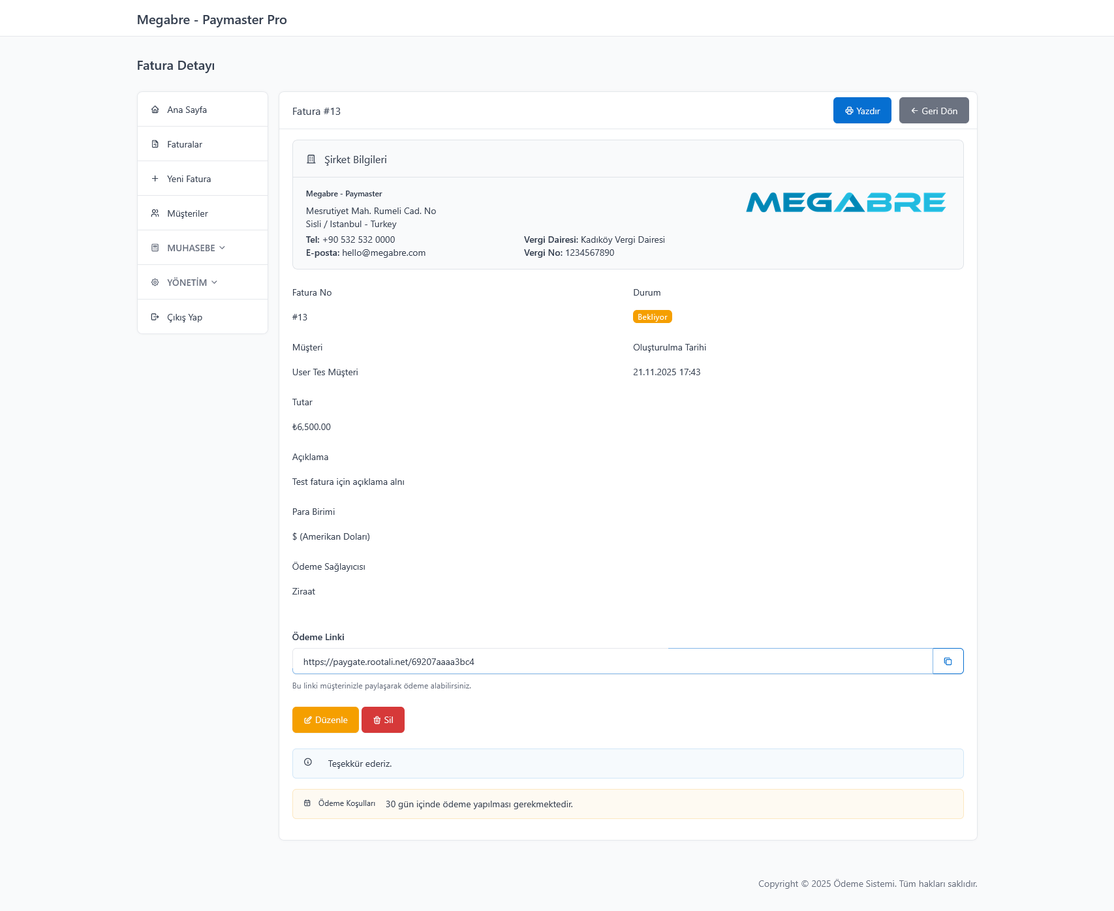Image resolution: width=1114 pixels, height=911 pixels.
Task: Open the Faturalar menu item
Action: [x=185, y=144]
